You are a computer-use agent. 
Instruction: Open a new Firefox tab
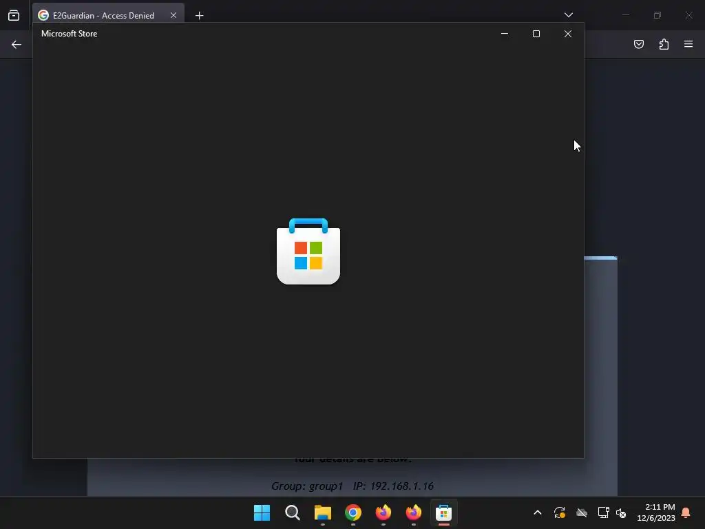(x=199, y=16)
